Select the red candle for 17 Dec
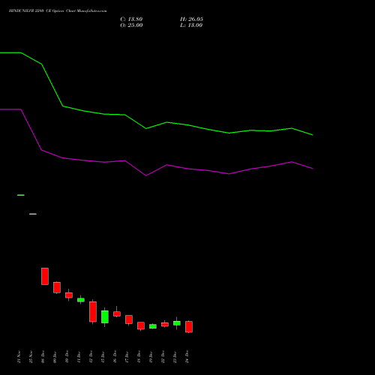The height and width of the screenshot is (375, 375). coord(129,319)
